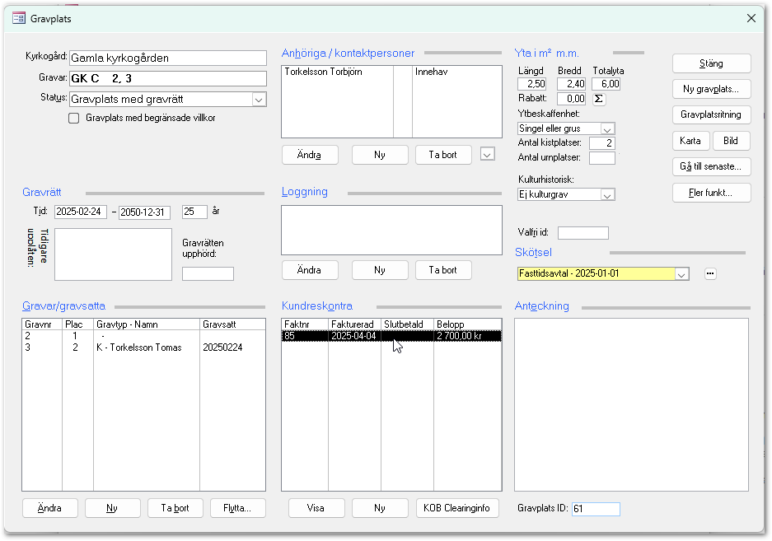This screenshot has height=541, width=772.
Task: Click the Stäng button
Action: click(x=711, y=63)
